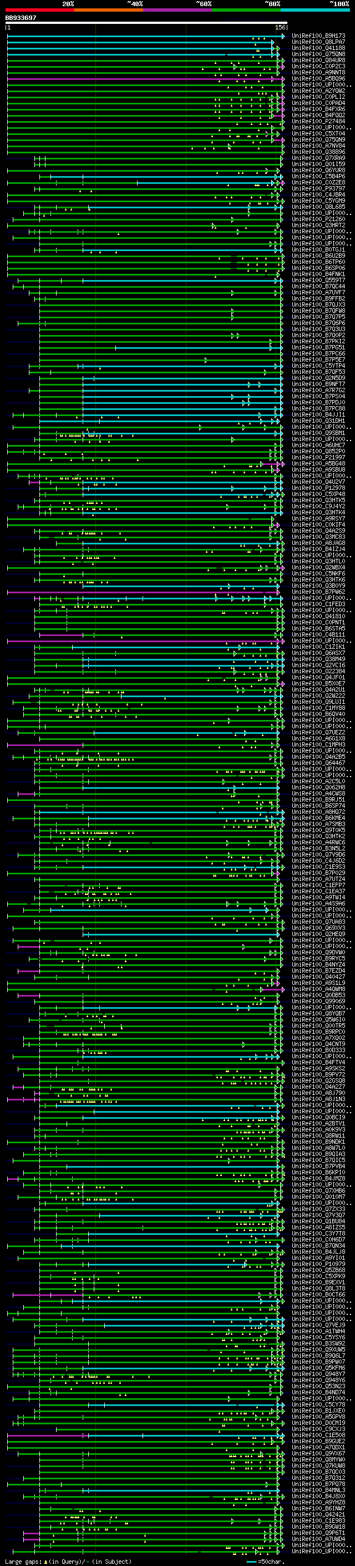Click the UniRef100_Q7XRA9 entry
Image resolution: width=355 pixels, height=1566 pixels.
[318, 158]
